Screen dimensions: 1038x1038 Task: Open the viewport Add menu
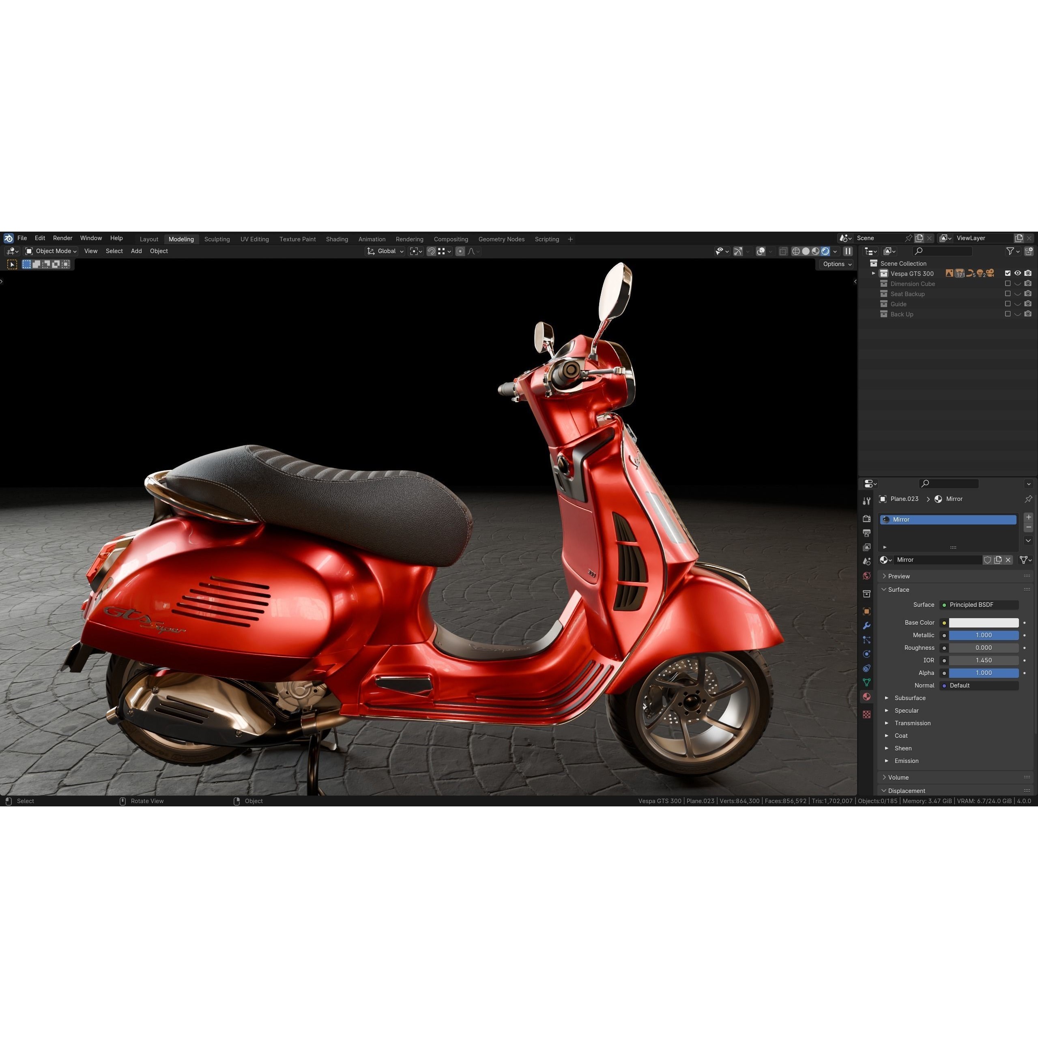tap(136, 251)
